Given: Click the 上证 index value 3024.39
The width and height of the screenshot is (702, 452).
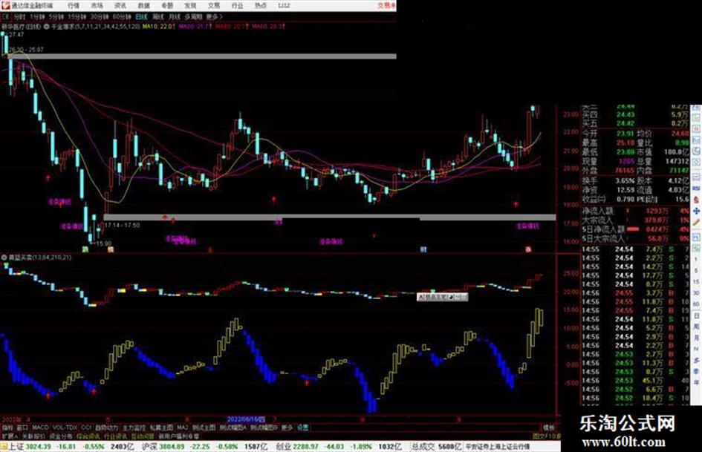Looking at the screenshot, I should click(x=38, y=446).
